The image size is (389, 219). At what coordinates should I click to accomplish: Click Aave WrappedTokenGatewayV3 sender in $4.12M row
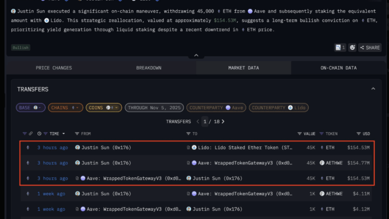coord(134,209)
